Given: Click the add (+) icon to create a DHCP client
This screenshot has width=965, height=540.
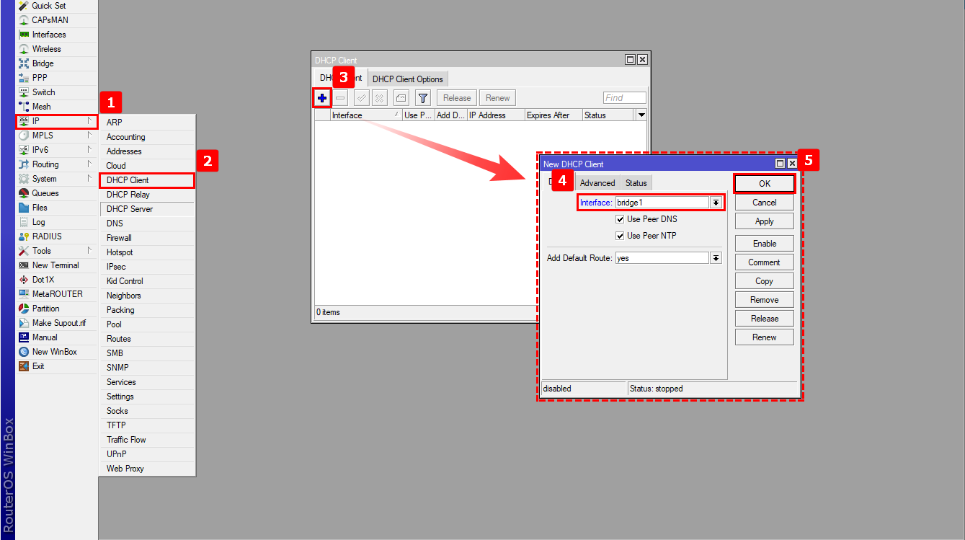Looking at the screenshot, I should [x=321, y=97].
